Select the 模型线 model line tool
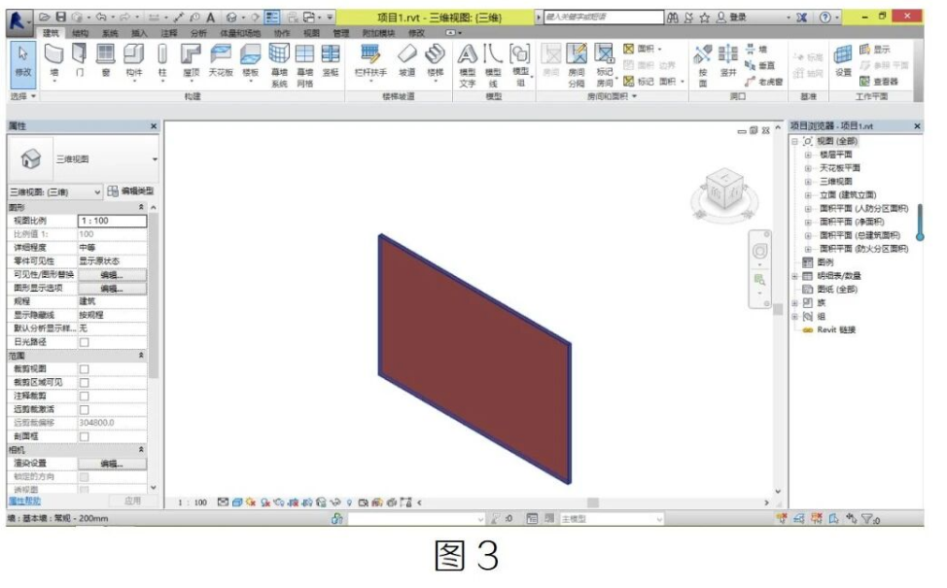 (493, 65)
